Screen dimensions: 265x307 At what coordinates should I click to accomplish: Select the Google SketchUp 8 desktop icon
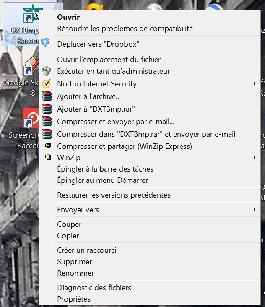(31, 65)
